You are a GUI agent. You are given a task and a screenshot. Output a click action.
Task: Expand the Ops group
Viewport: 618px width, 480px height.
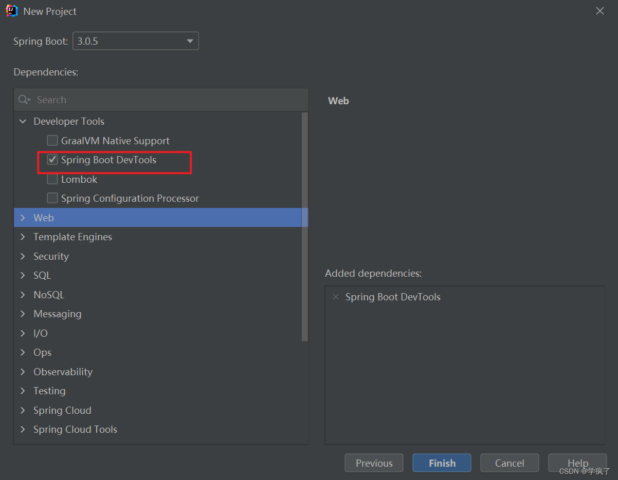pos(23,352)
